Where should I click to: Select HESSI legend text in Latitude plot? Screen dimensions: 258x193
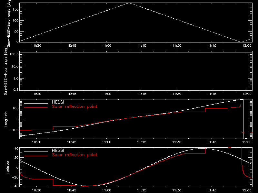(58, 150)
